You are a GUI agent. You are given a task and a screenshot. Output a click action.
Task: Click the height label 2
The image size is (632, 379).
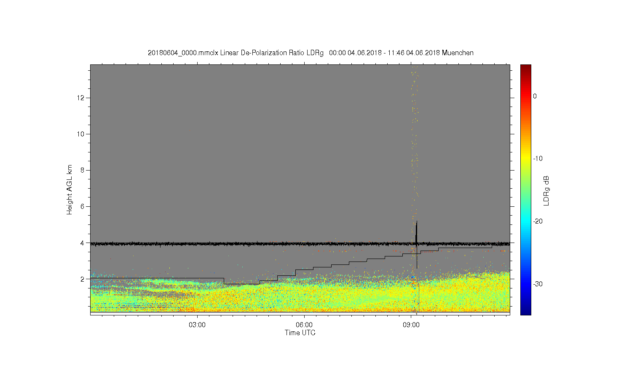click(x=83, y=279)
